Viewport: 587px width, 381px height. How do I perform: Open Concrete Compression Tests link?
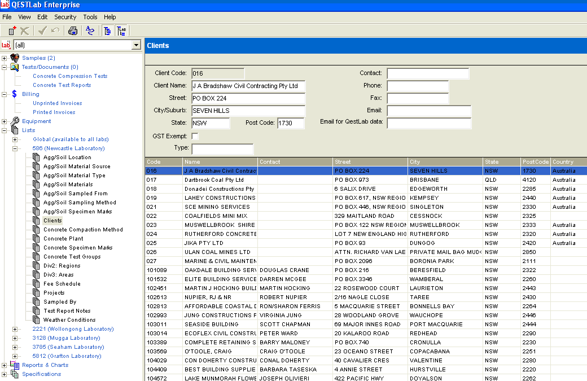(70, 76)
